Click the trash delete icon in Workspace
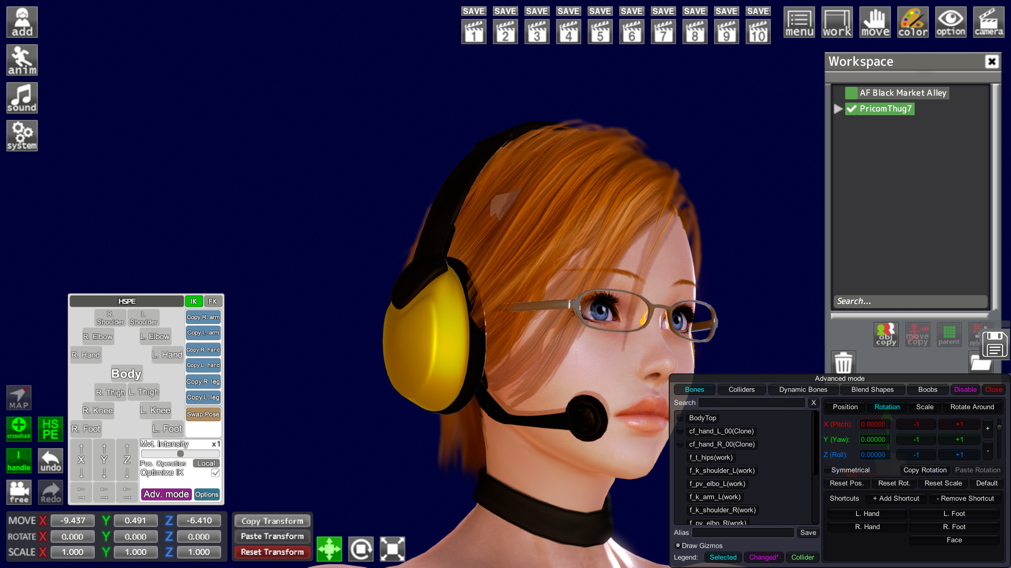The image size is (1011, 568). [843, 362]
